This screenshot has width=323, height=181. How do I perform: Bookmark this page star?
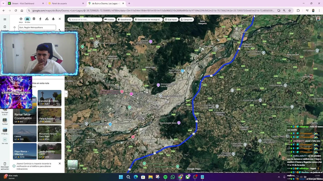click(x=290, y=11)
